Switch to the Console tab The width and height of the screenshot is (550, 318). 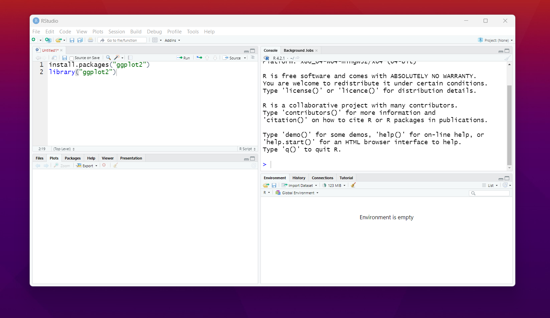tap(270, 50)
